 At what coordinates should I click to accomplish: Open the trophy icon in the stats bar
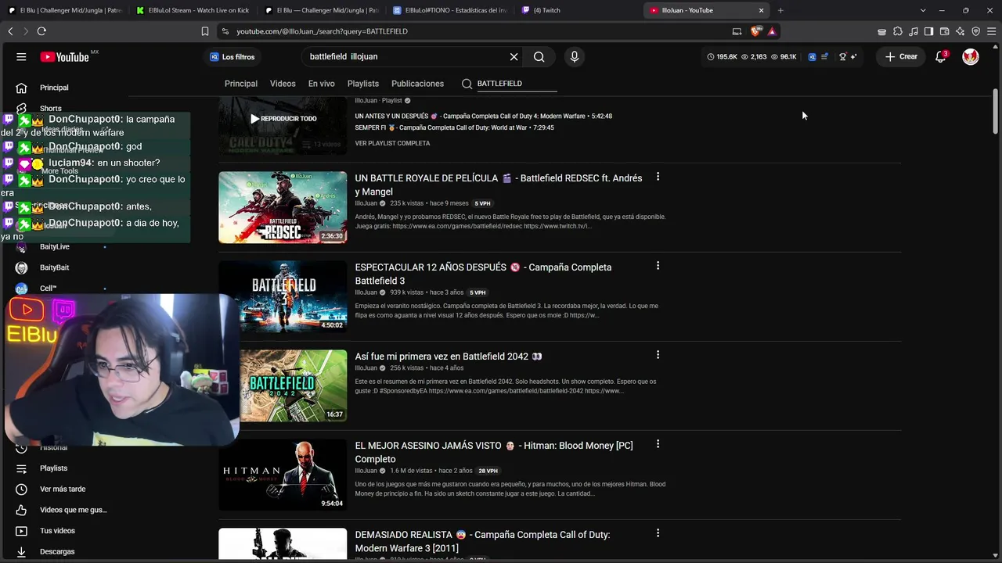pyautogui.click(x=842, y=57)
